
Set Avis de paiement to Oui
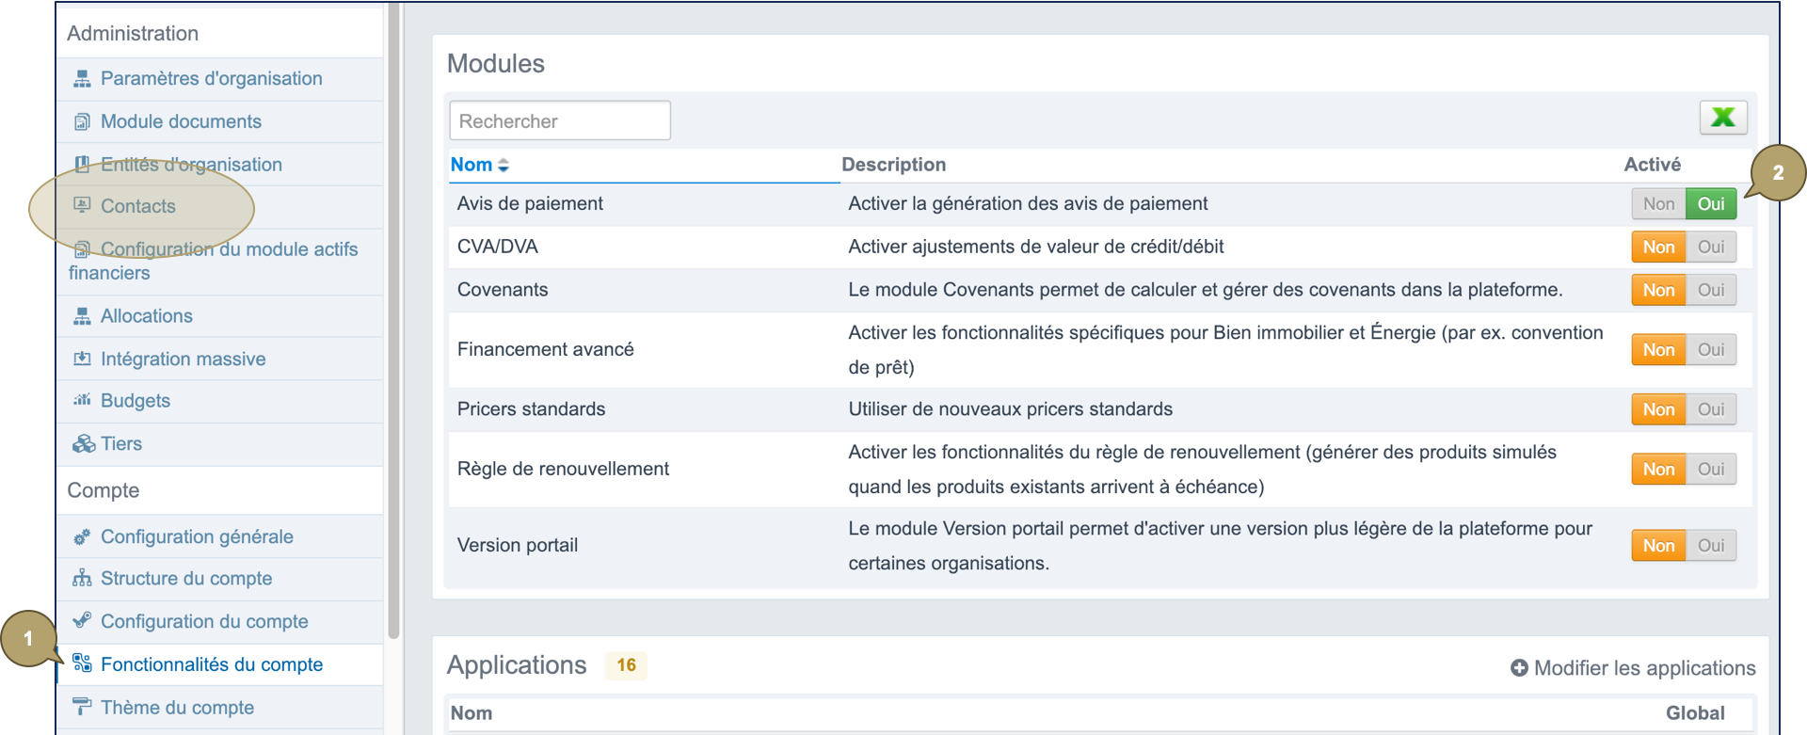(x=1711, y=204)
